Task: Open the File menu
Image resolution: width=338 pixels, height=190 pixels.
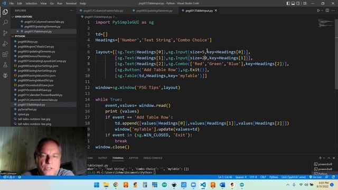Action: [12, 4]
